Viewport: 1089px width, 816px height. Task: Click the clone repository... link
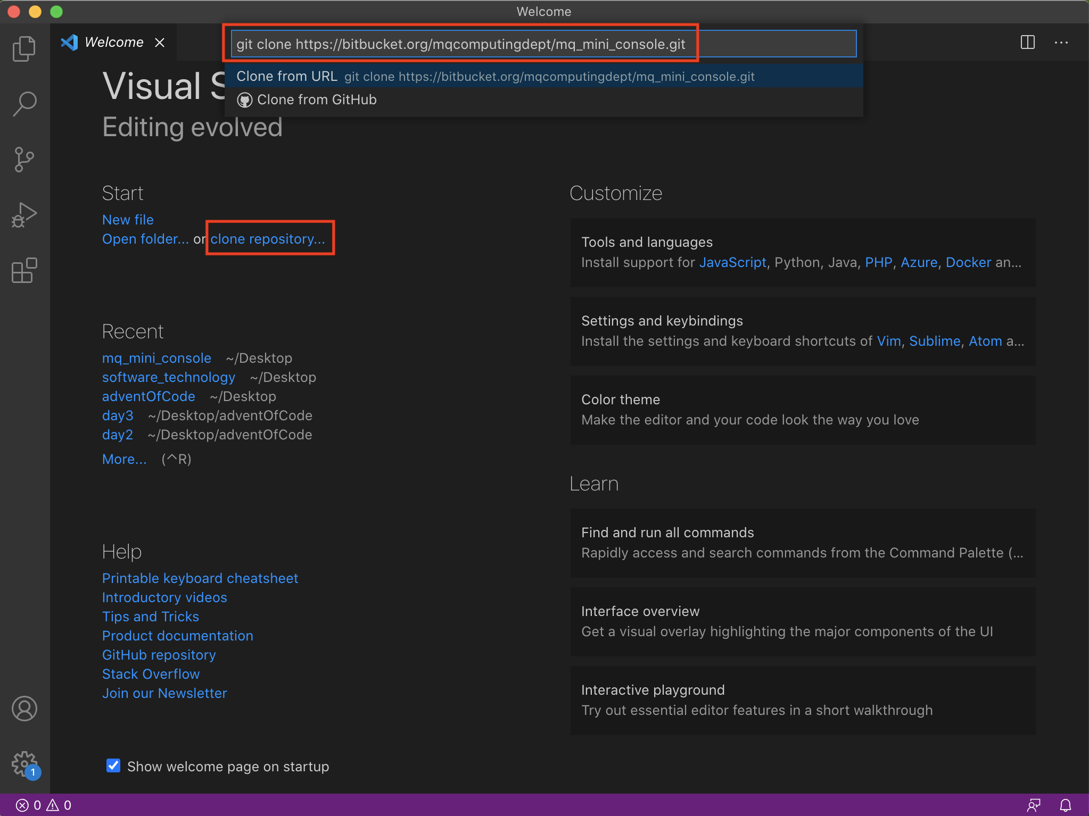[268, 239]
